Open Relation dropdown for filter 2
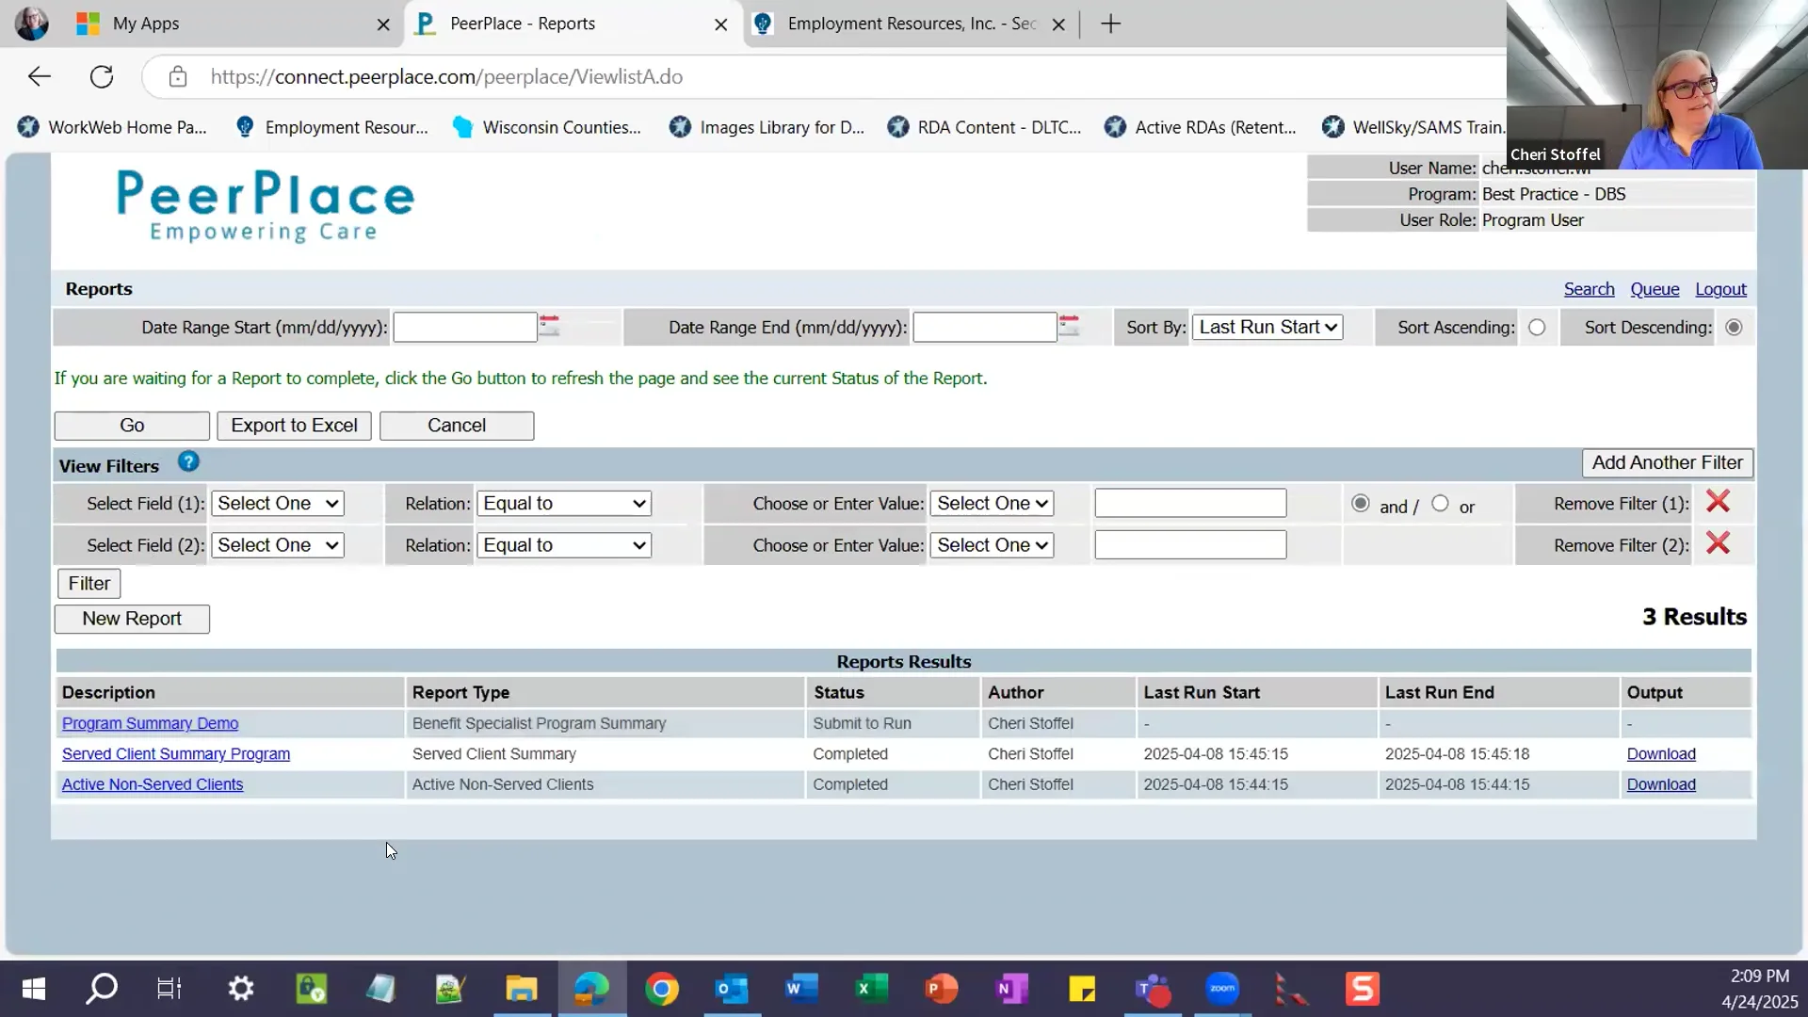This screenshot has height=1017, width=1808. pyautogui.click(x=564, y=545)
